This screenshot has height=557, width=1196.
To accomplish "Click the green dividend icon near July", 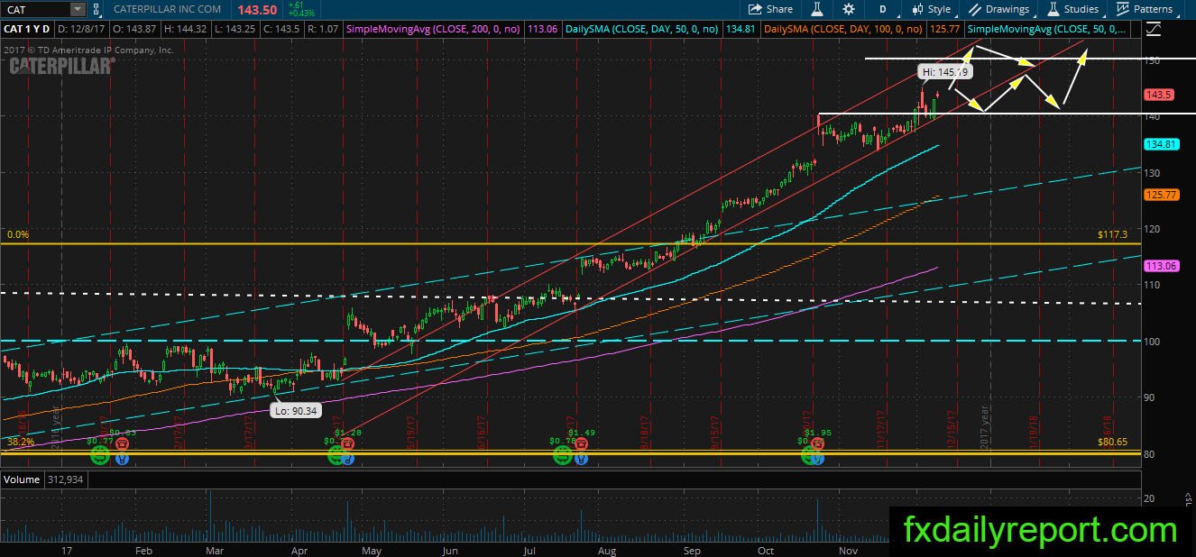I will point(562,456).
